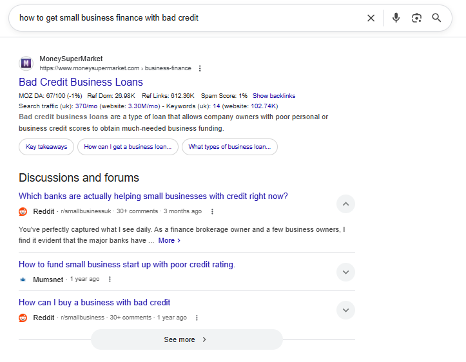Click the MoneySuperMarket site name
Viewport: 466px width, 362px height.
(x=71, y=59)
